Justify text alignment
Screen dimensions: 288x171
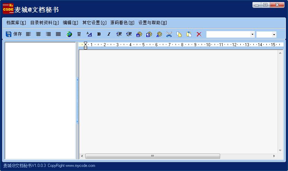[58, 34]
